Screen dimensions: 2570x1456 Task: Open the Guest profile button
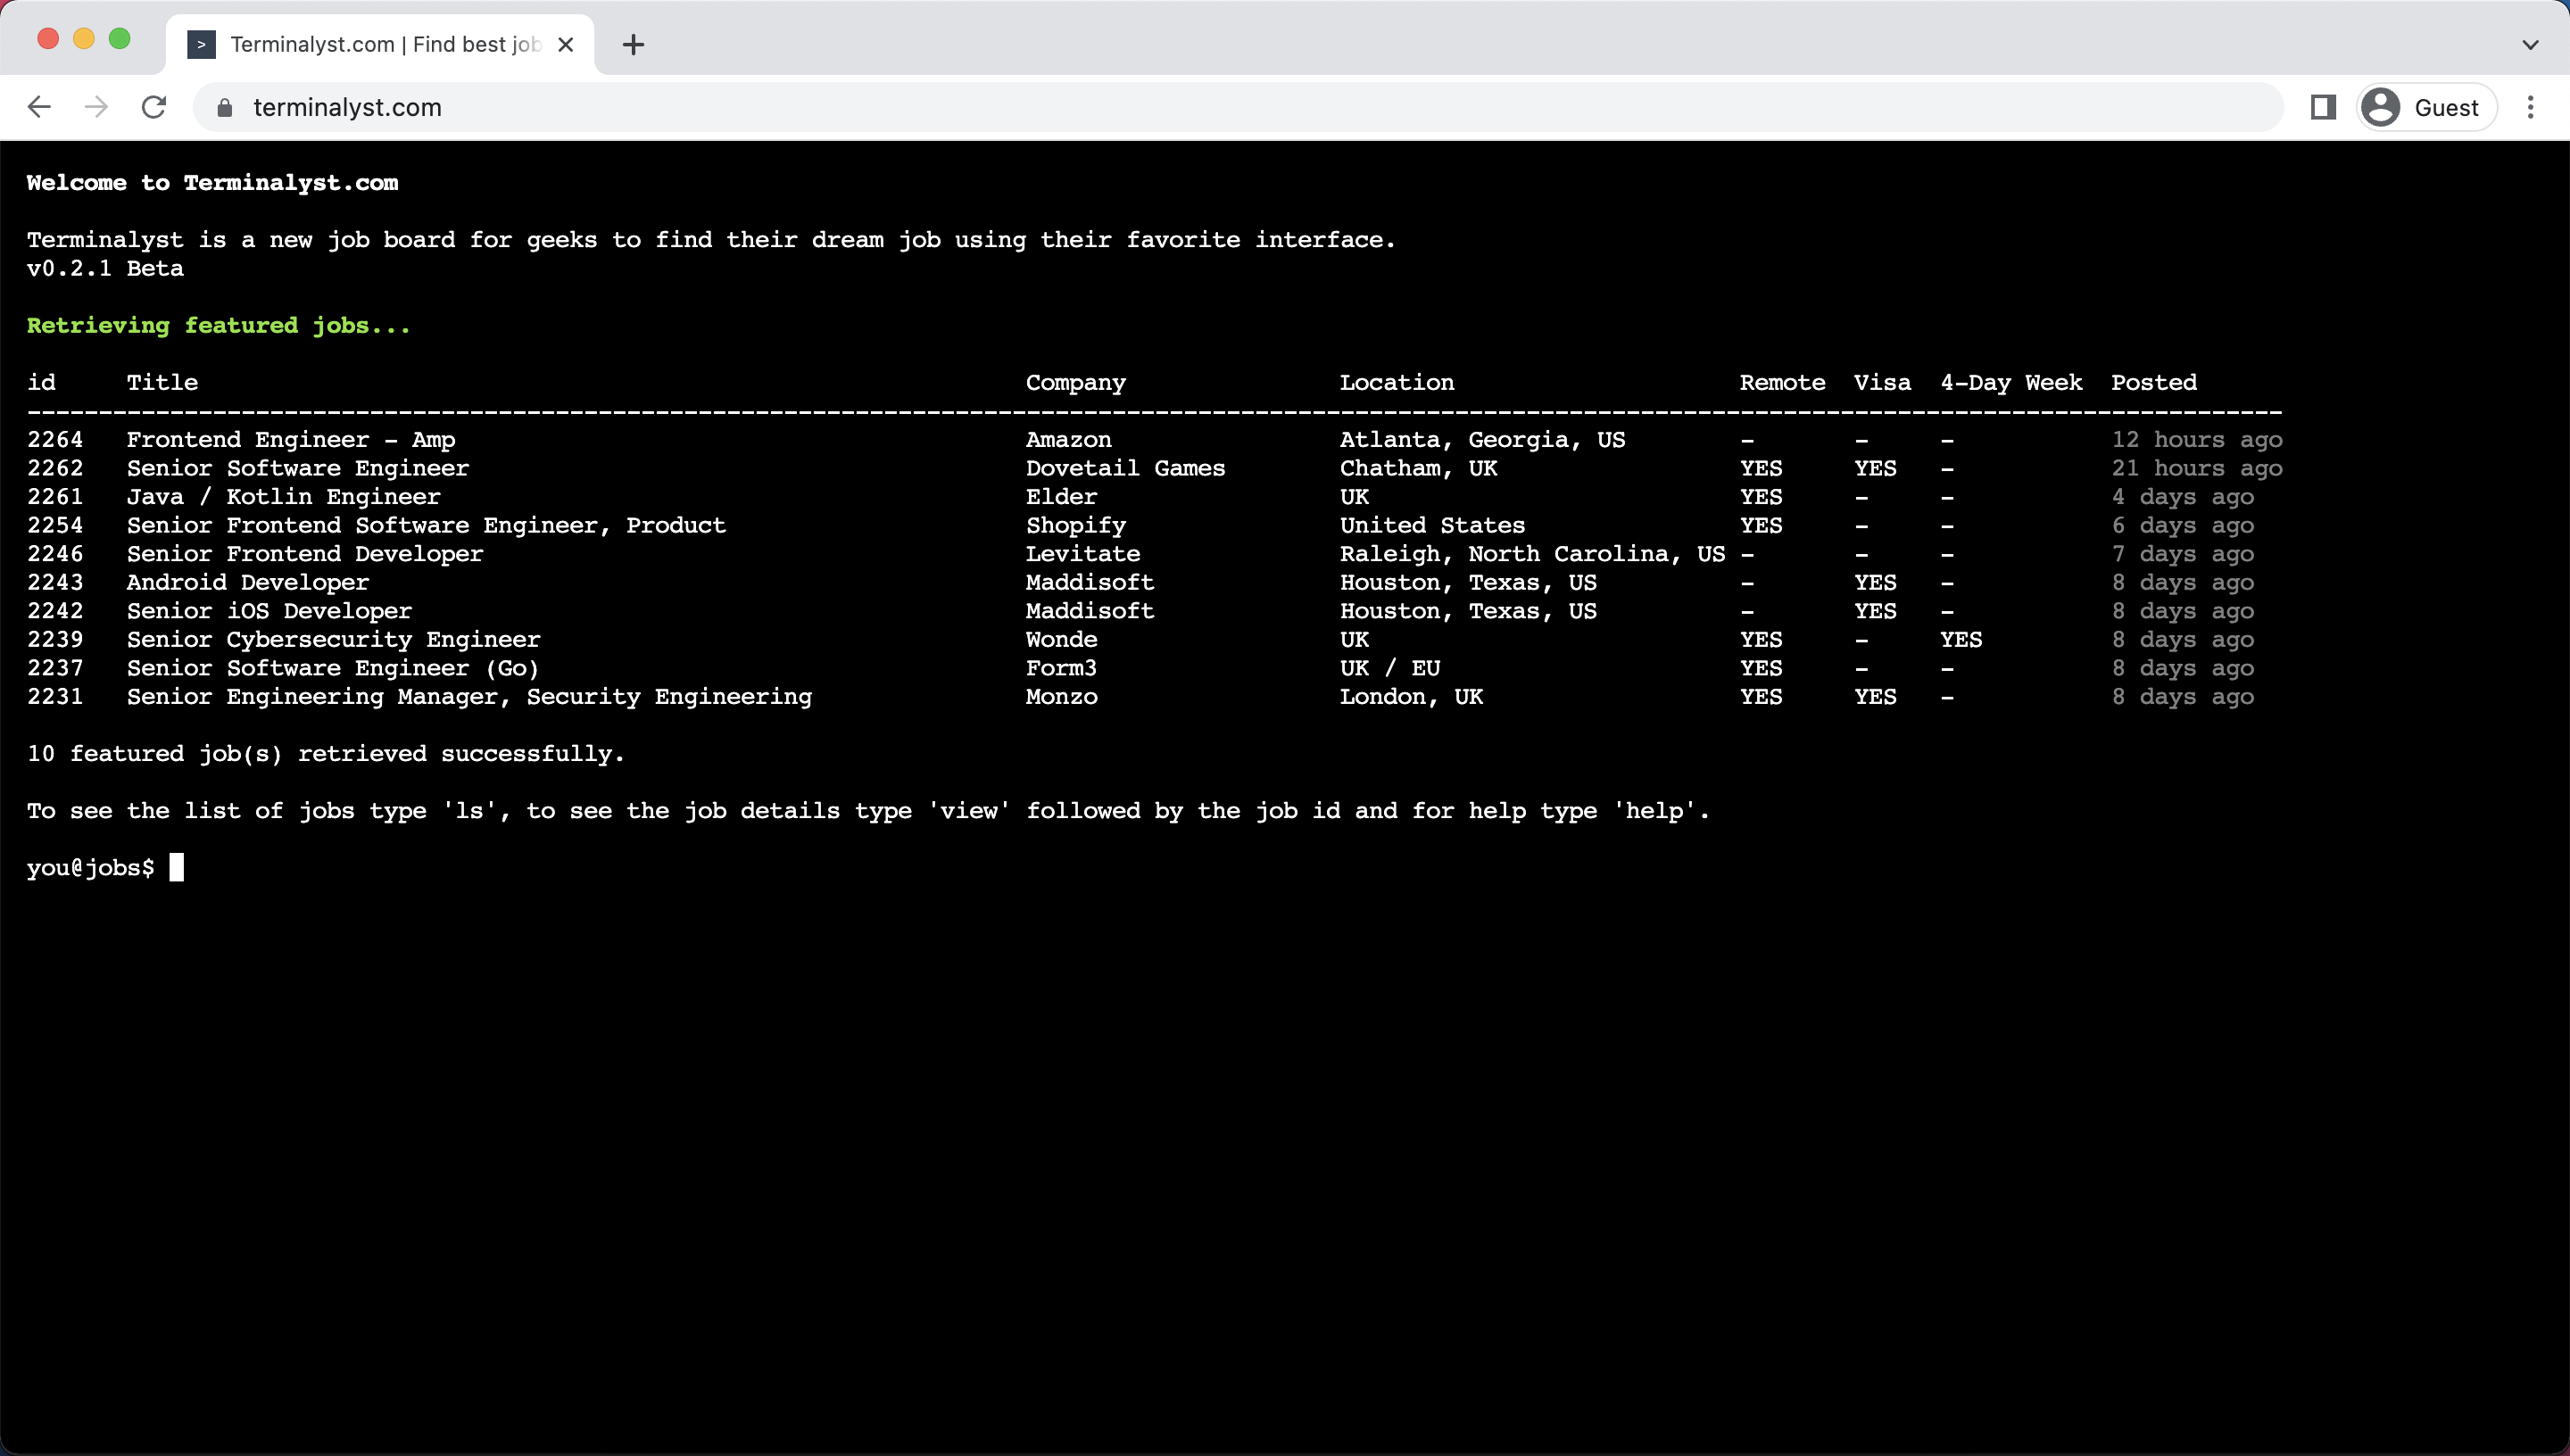coord(2427,107)
